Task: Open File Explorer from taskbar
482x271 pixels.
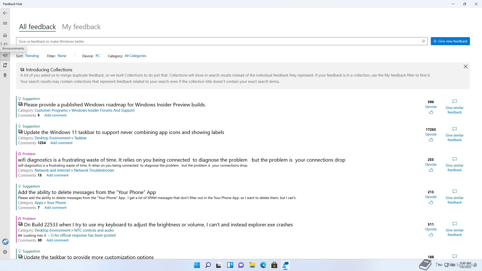Action: [x=252, y=265]
